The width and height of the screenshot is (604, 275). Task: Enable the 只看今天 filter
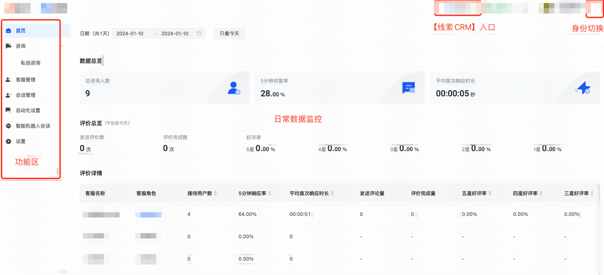229,33
